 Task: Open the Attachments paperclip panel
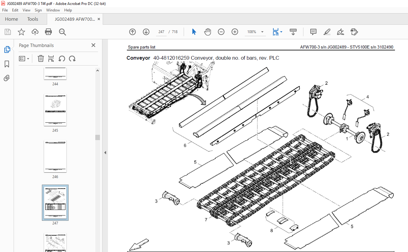click(x=7, y=78)
